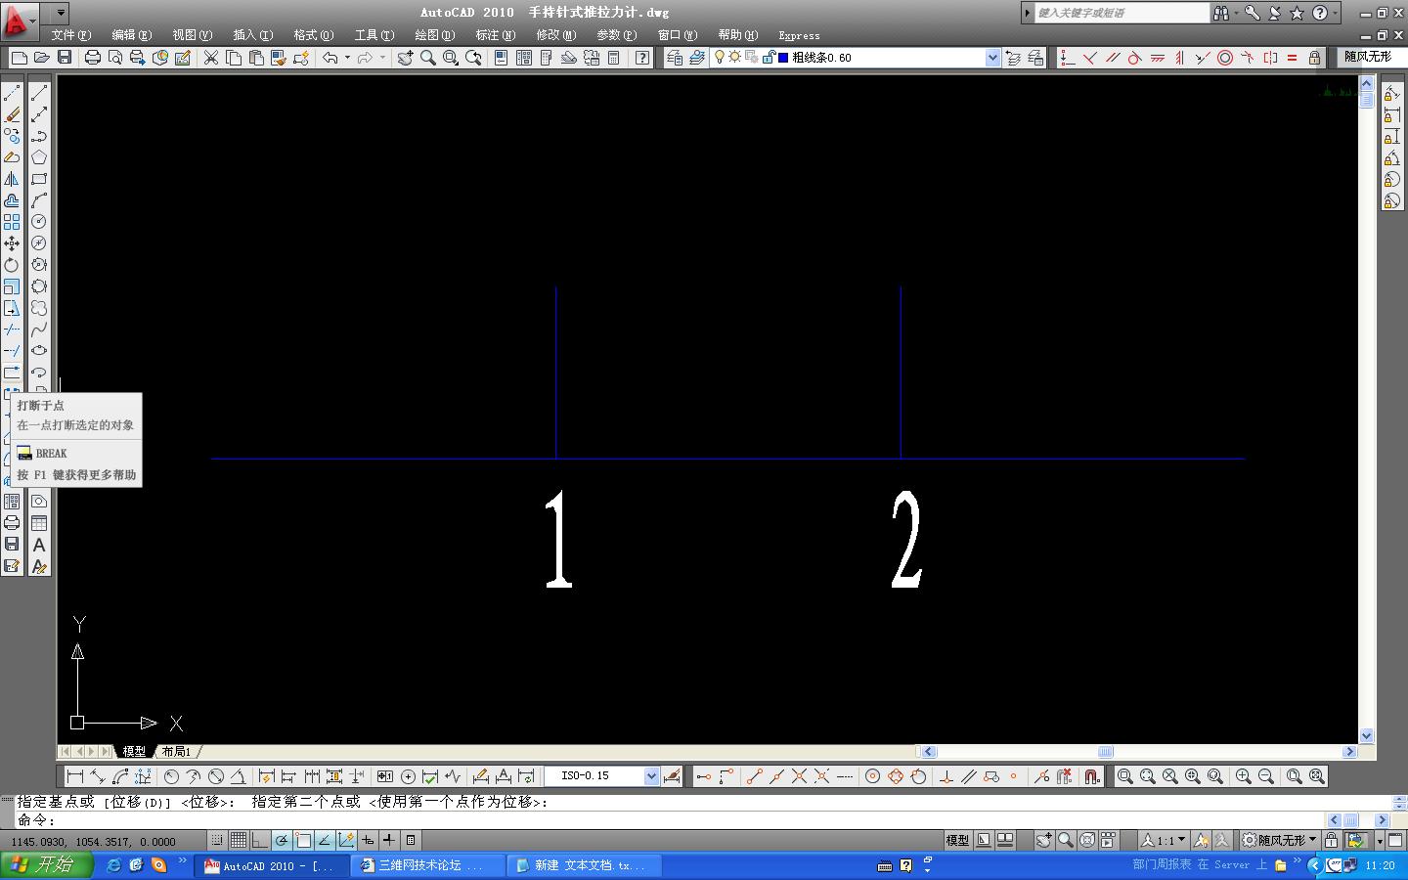
Task: Select the Polygon draw tool
Action: (39, 157)
